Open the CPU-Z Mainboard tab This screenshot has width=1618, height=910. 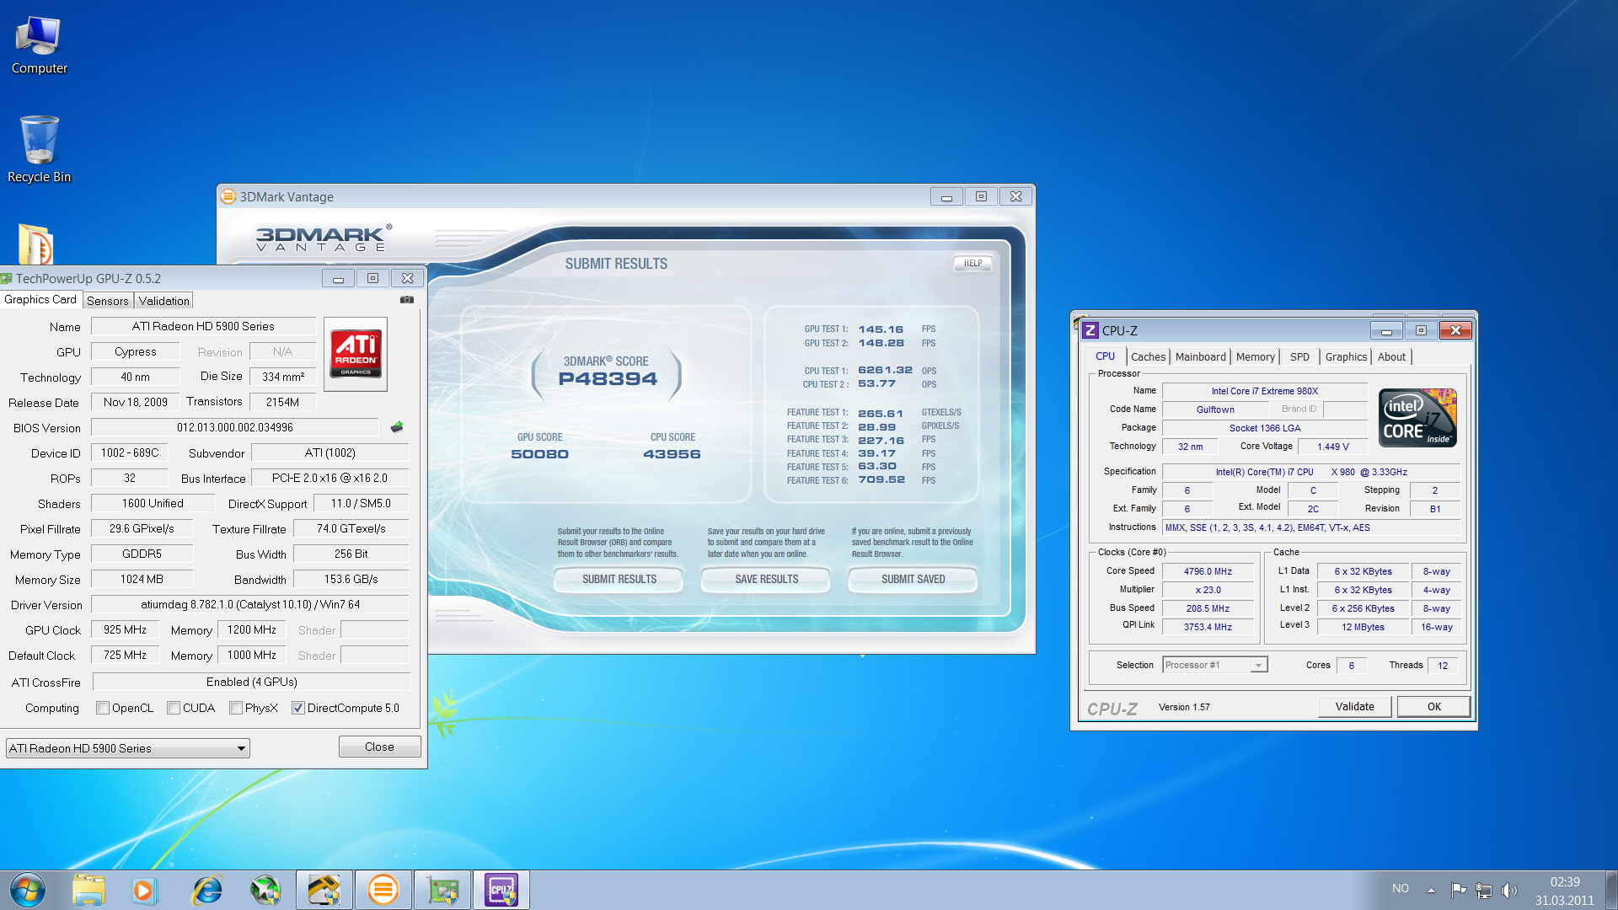(x=1201, y=356)
